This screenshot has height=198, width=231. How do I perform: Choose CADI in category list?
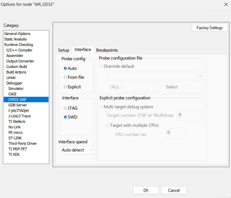pyautogui.click(x=26, y=94)
